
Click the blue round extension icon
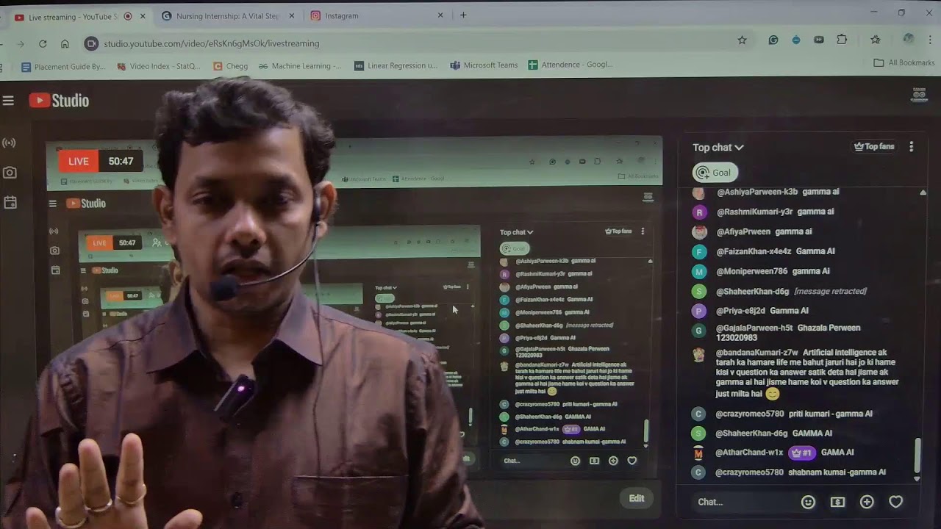(x=796, y=40)
